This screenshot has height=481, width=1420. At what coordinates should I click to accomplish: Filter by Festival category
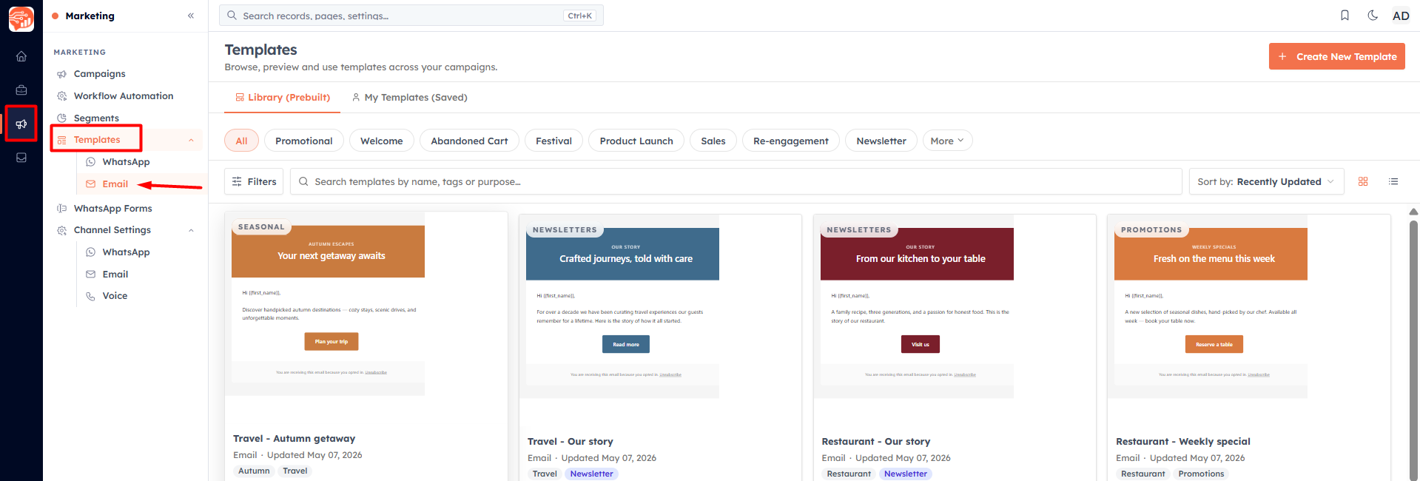(x=553, y=141)
